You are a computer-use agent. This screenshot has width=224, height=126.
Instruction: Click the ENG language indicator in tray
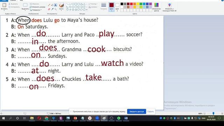click(204, 118)
